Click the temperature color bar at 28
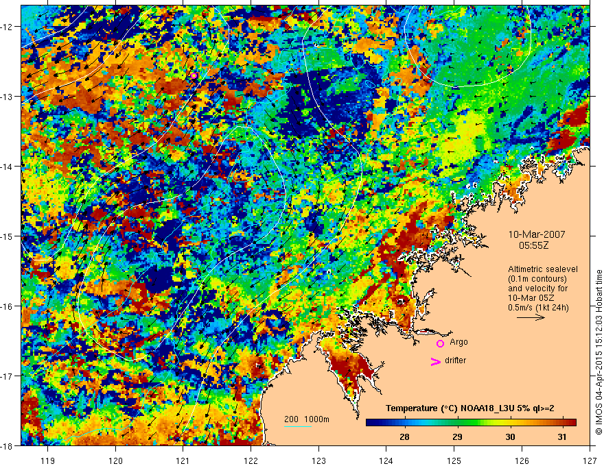 pos(404,423)
